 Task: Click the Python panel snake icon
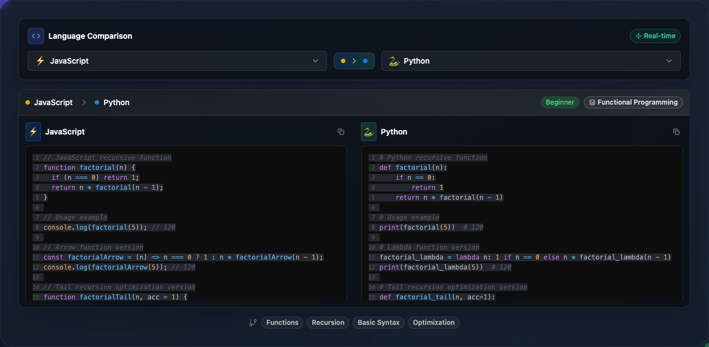(x=369, y=132)
